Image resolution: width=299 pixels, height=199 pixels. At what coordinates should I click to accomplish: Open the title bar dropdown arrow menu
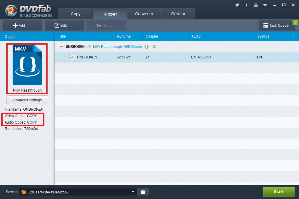[x=265, y=5]
